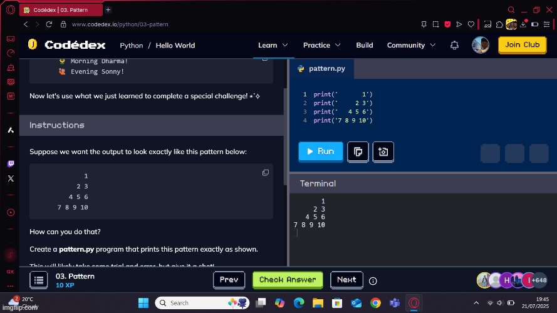
Task: Open the GX Corner sidebar icon
Action: pyautogui.click(x=10, y=272)
